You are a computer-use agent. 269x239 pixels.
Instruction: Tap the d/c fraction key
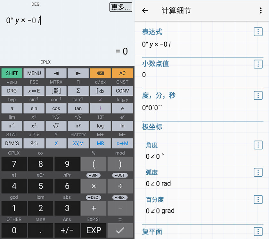[x=34, y=143]
